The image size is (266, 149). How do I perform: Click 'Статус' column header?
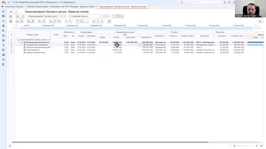pos(56,35)
